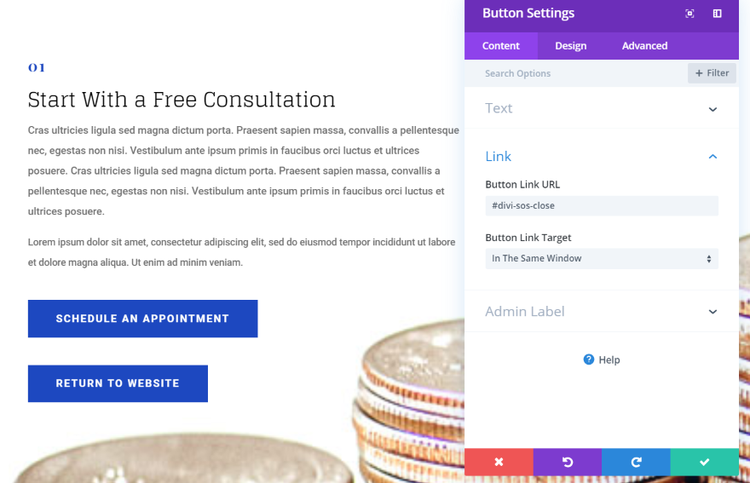Image resolution: width=750 pixels, height=483 pixels.
Task: Click the Start With a Free Consultation heading
Action: [x=182, y=100]
